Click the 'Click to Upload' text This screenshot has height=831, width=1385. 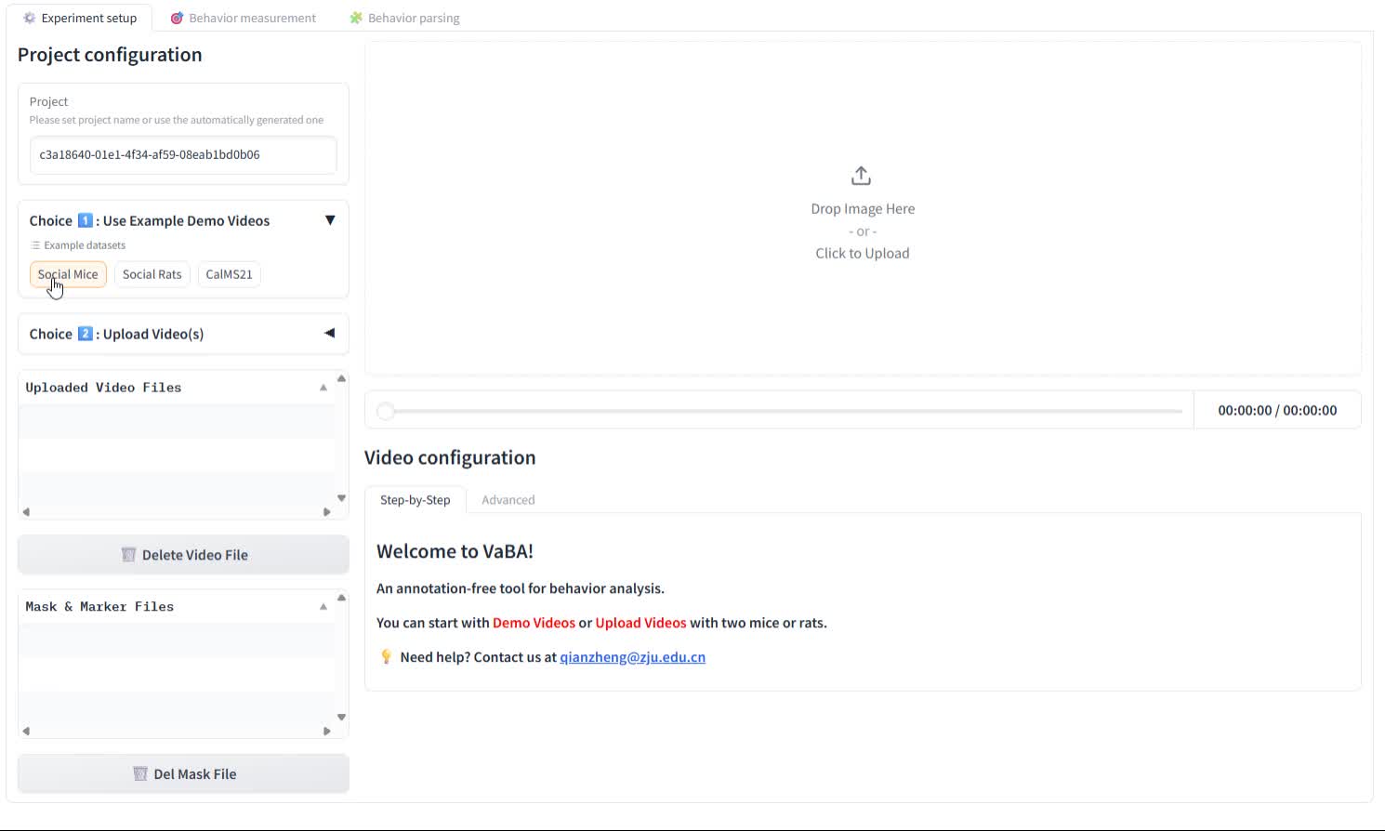tap(863, 253)
